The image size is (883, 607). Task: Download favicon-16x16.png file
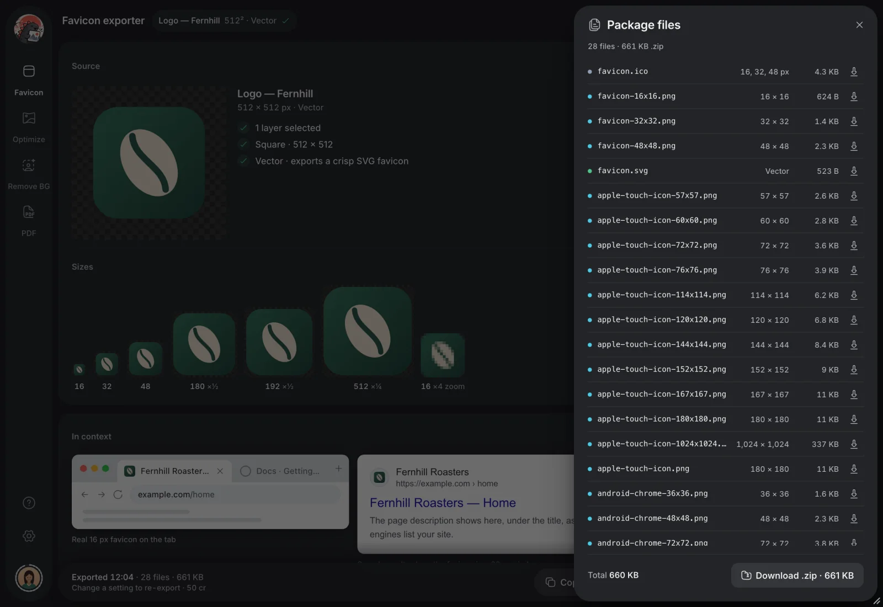[x=854, y=97]
